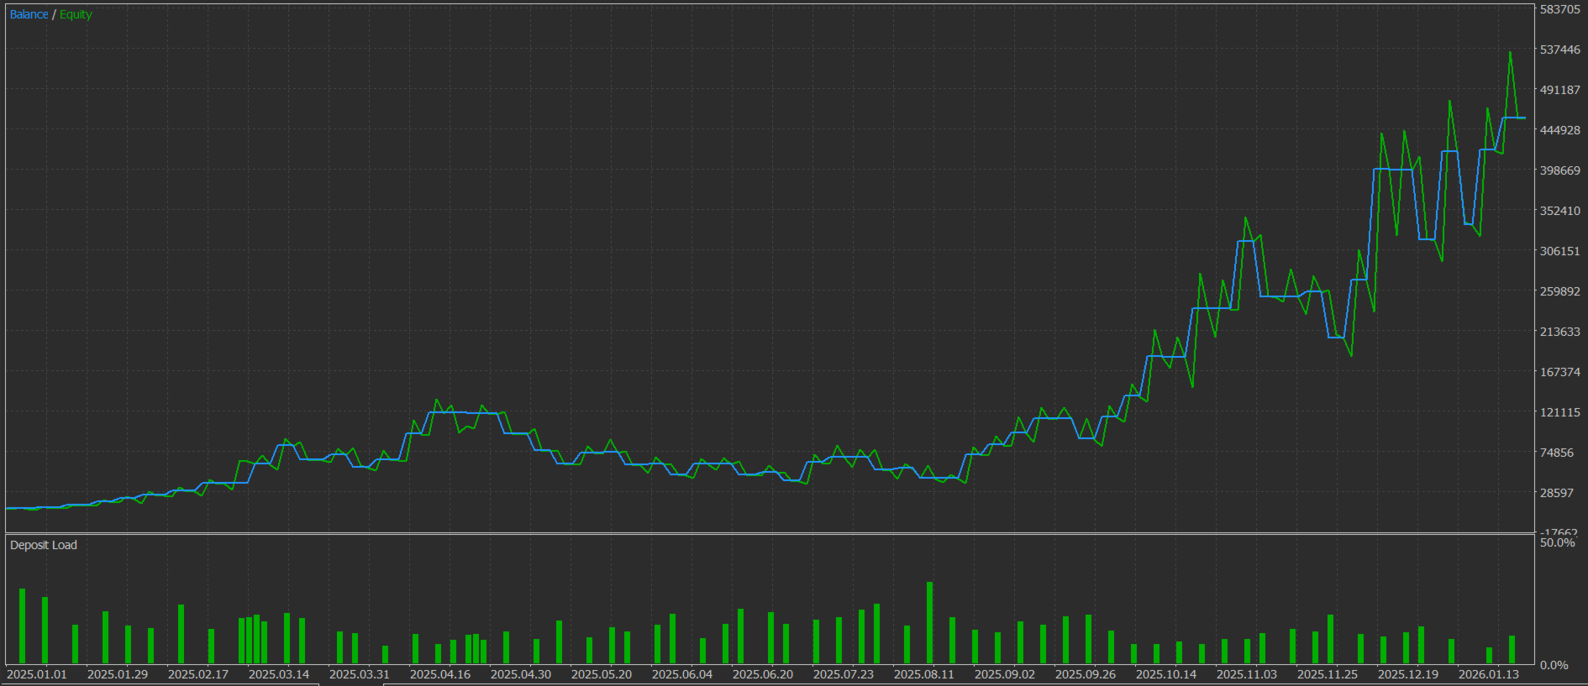Image resolution: width=1588 pixels, height=686 pixels.
Task: Select date label 2026.01.13
Action: click(x=1489, y=674)
